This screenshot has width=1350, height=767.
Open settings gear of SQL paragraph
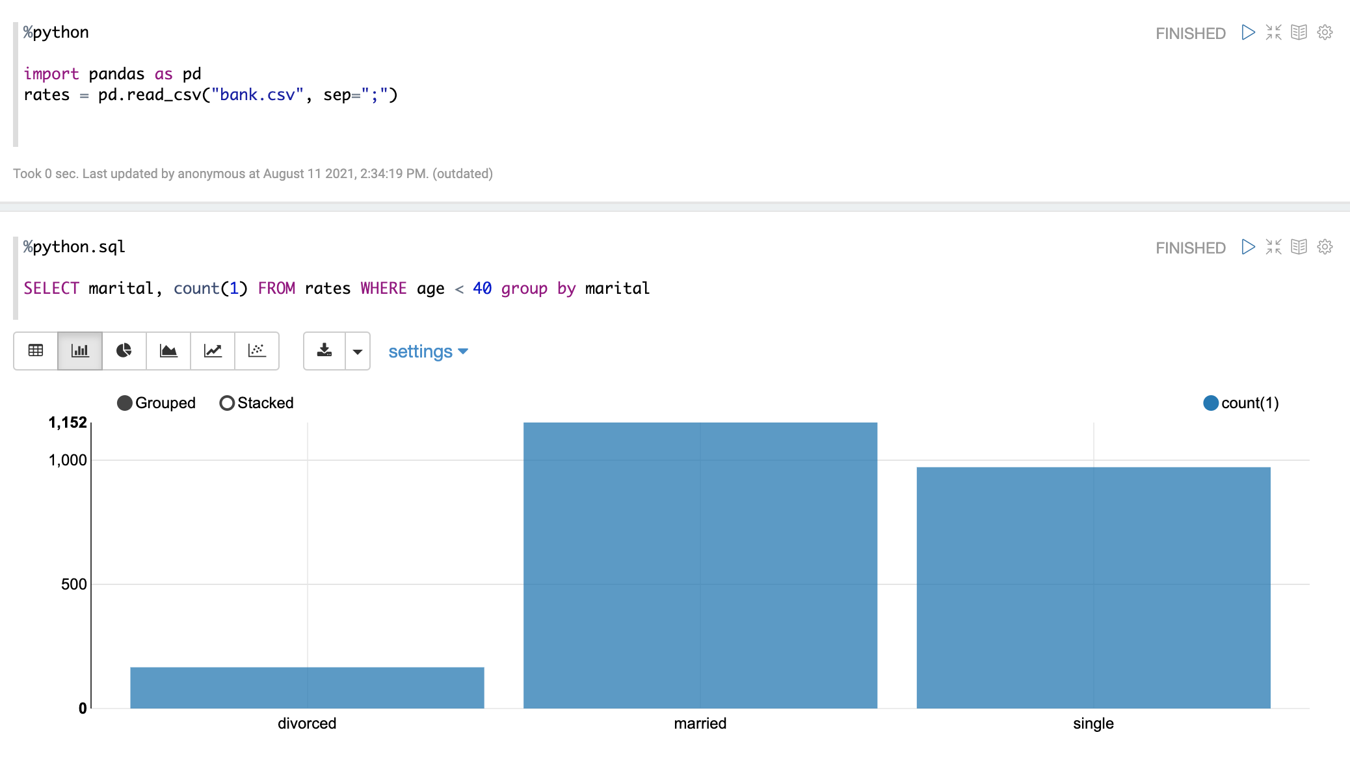[1325, 247]
